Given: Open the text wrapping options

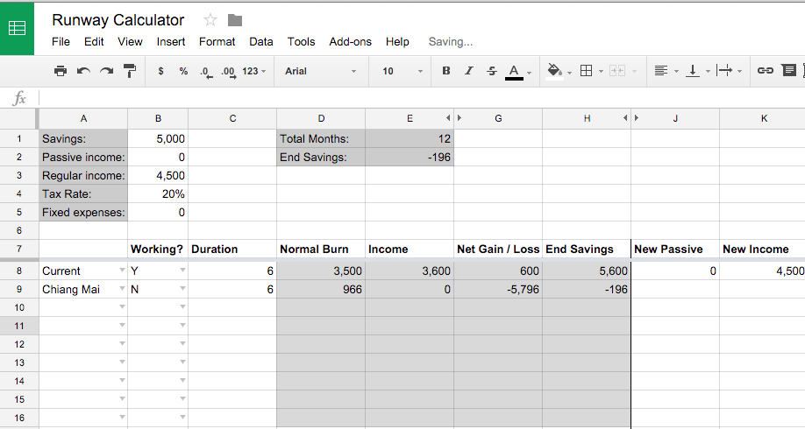Looking at the screenshot, I should tap(729, 71).
